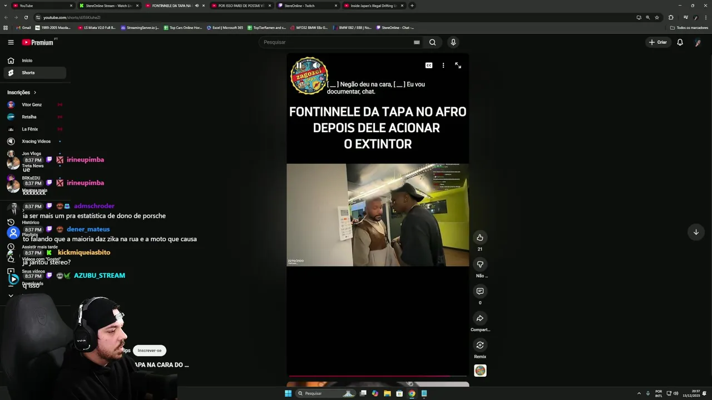This screenshot has height=400, width=712.
Task: Toggle the system tray microphone icon
Action: [x=647, y=393]
